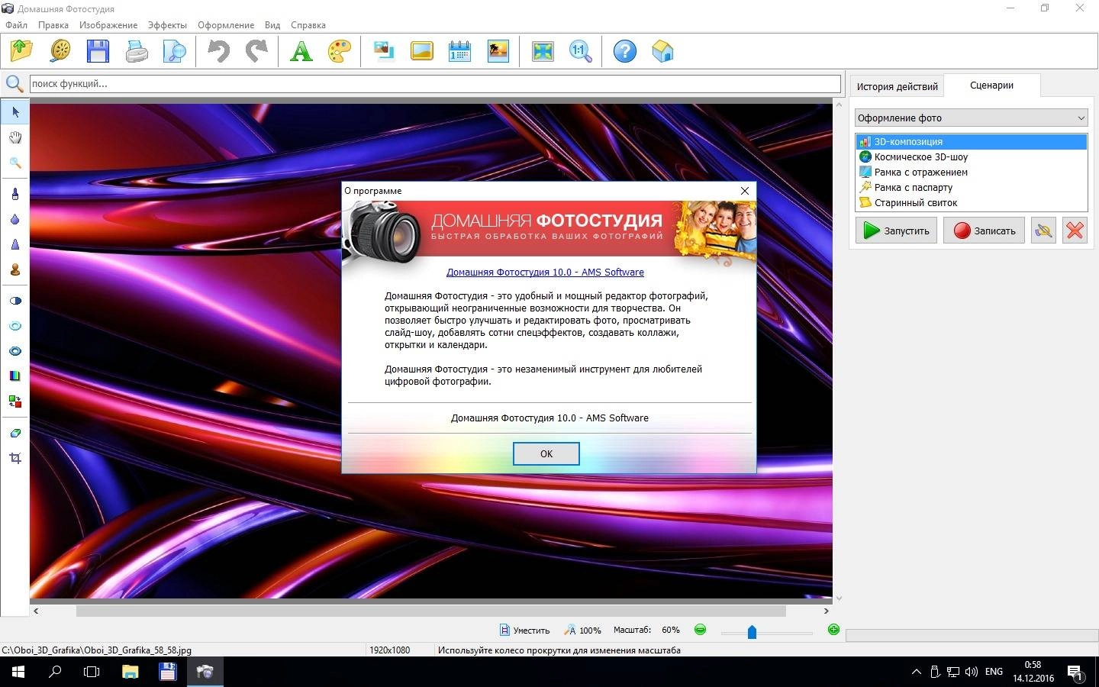Screen dimensions: 1099x687
Task: Expand the Оформление фото dropdown
Action: 971,118
